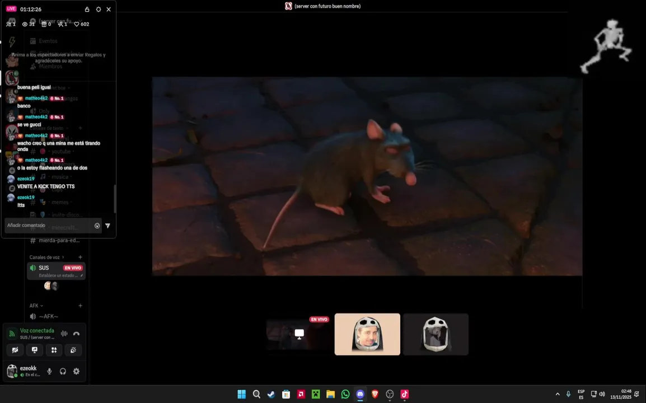Viewport: 646px width, 403px height.
Task: Disconnect from voice with the hang-up icon
Action: tap(76, 334)
